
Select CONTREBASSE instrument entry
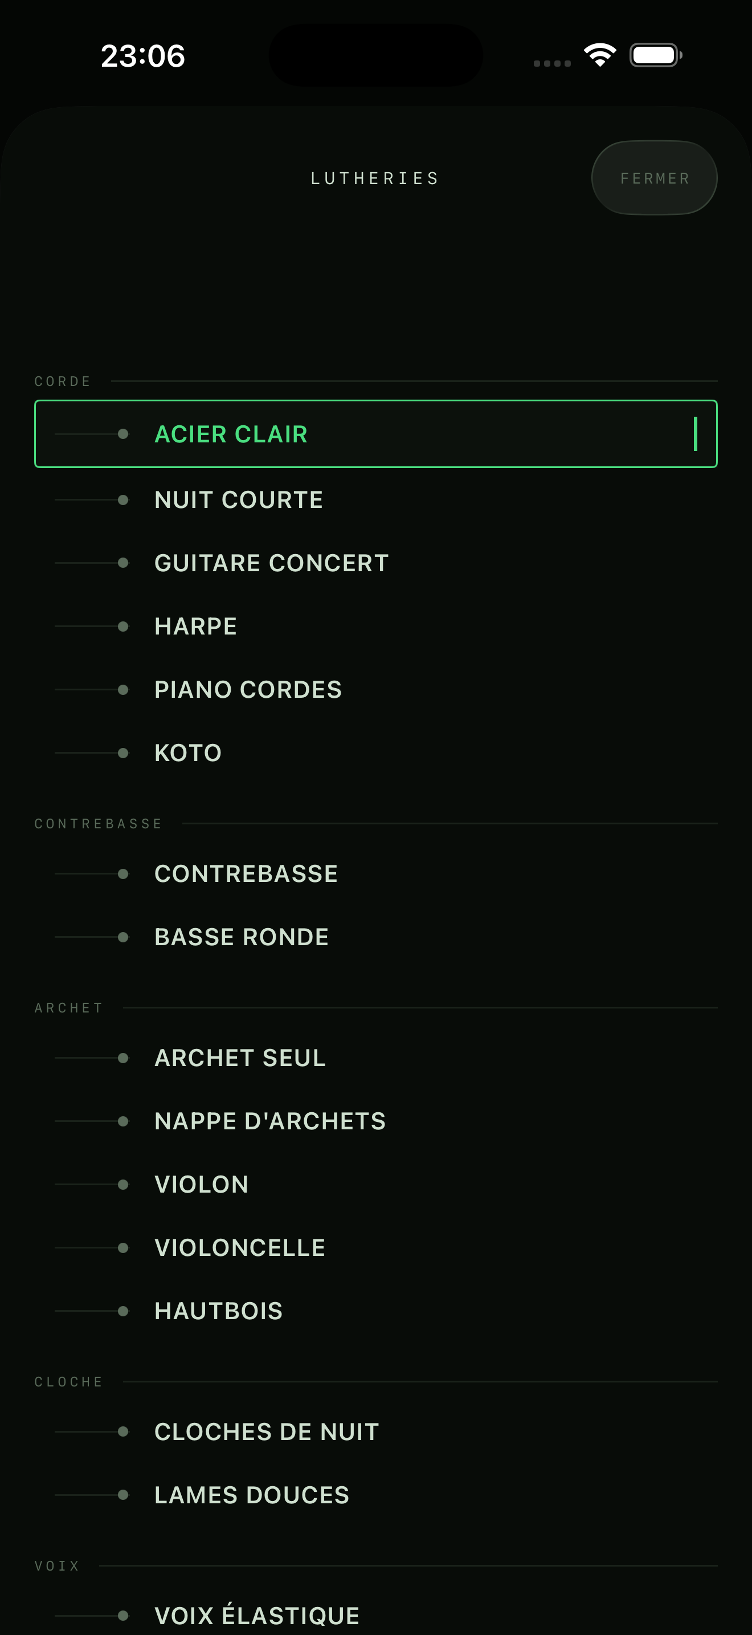(x=376, y=874)
